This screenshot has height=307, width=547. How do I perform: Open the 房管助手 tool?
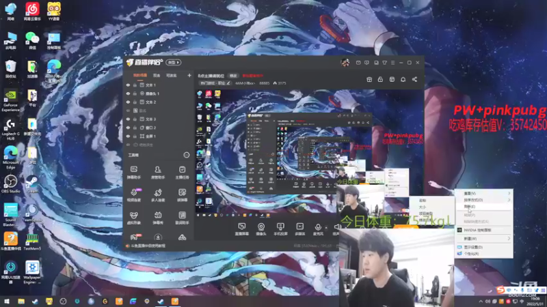click(158, 173)
